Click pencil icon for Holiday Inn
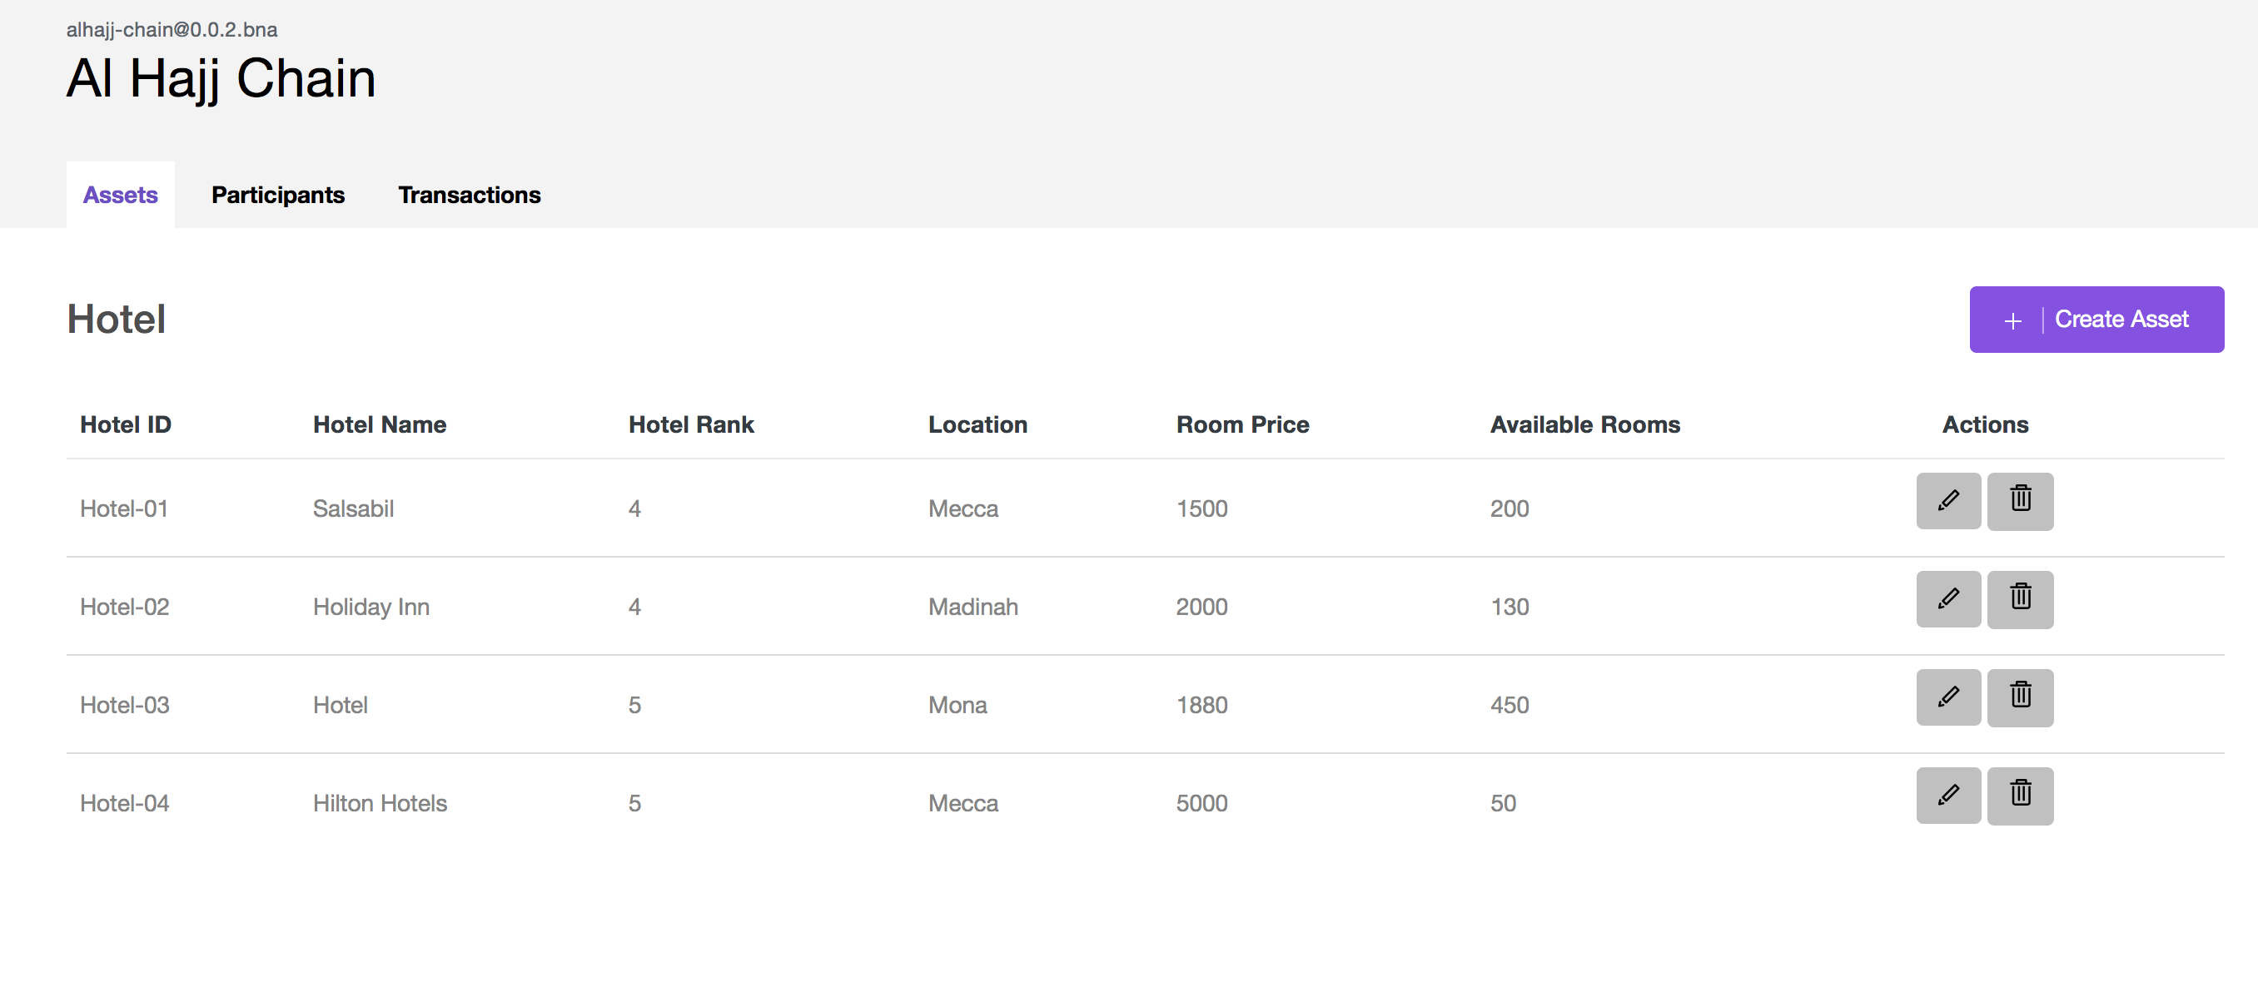Viewport: 2258px width, 982px height. (1947, 598)
